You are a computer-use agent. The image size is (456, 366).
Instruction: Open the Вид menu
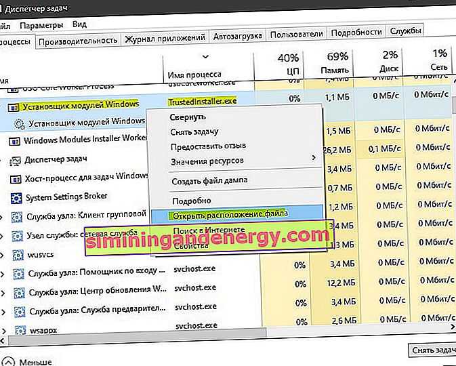click(x=79, y=24)
